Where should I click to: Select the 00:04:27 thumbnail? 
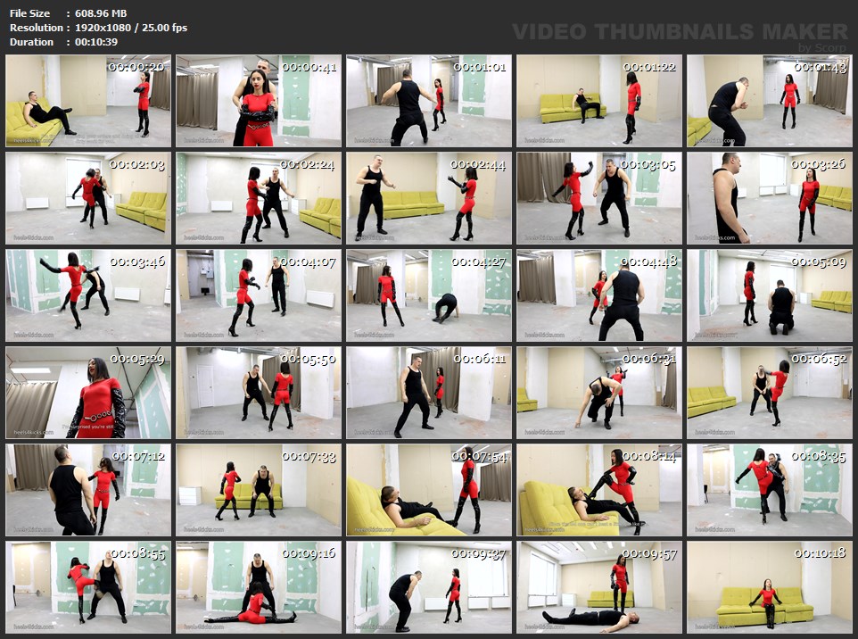pyautogui.click(x=429, y=295)
